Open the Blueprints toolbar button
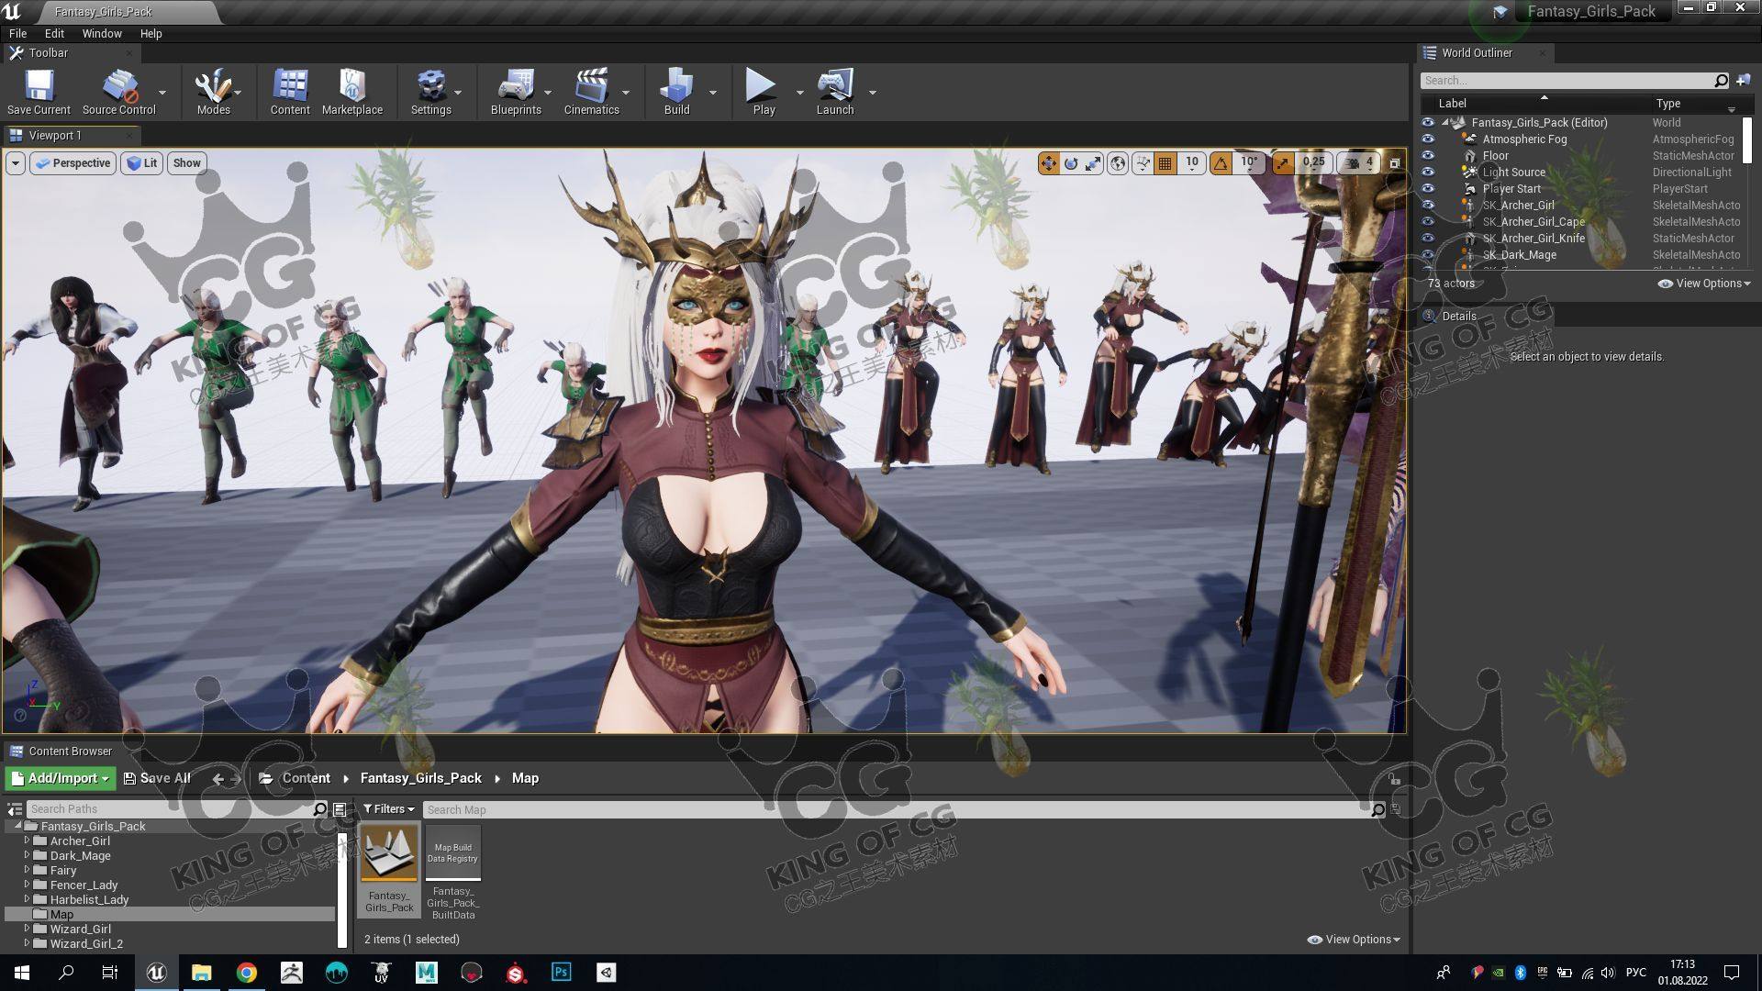 (516, 92)
